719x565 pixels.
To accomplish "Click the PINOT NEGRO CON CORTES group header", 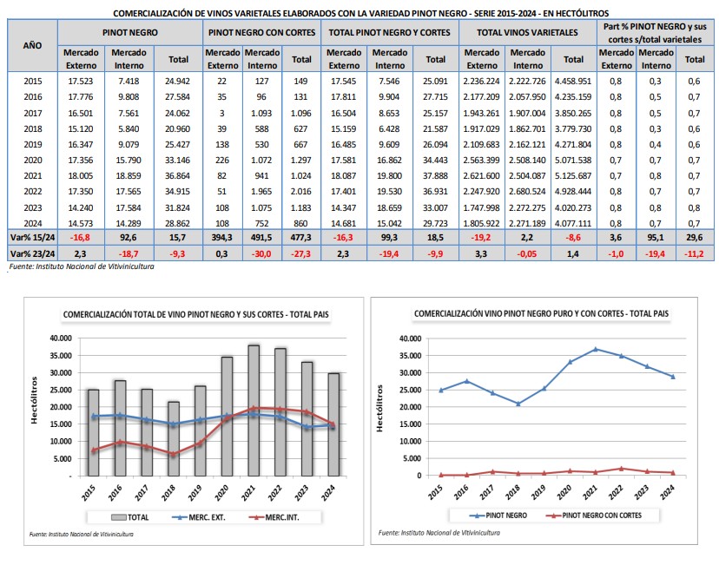I will 261,32.
